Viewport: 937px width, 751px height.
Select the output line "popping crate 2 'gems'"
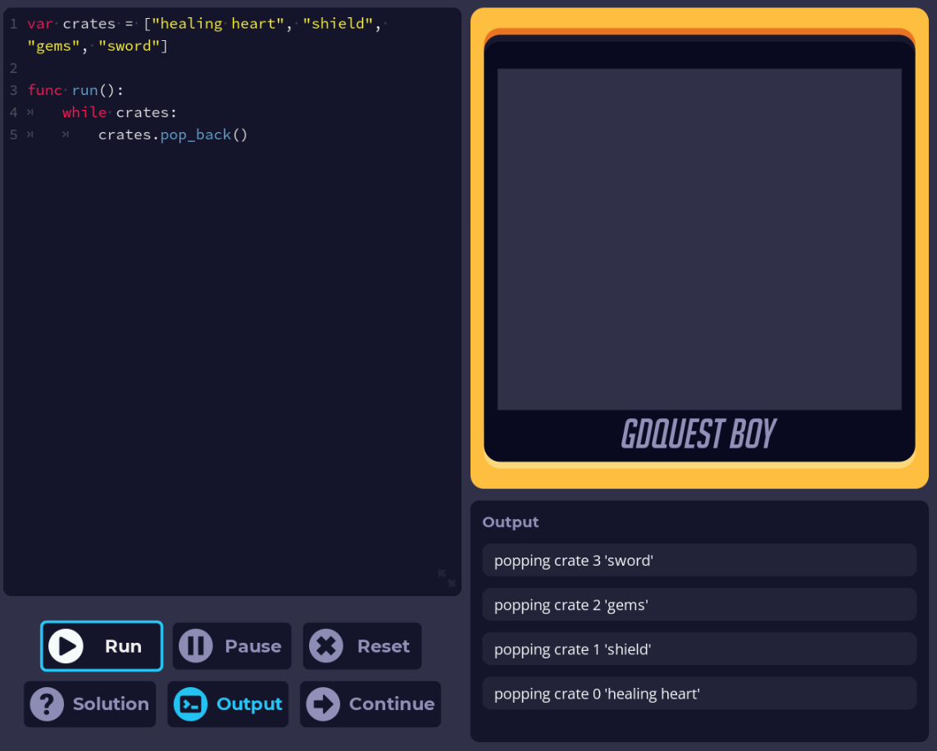[699, 604]
